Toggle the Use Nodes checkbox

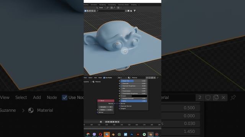point(104,78)
